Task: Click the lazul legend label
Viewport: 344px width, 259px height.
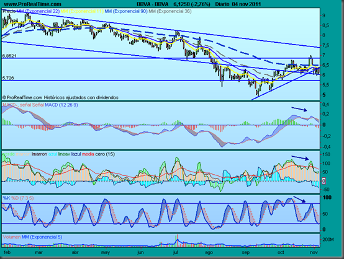Action: click(76, 154)
